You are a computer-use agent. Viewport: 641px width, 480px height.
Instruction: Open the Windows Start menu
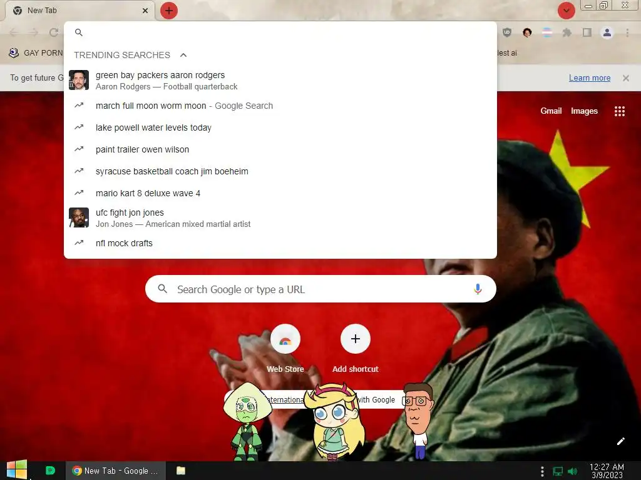pyautogui.click(x=17, y=470)
